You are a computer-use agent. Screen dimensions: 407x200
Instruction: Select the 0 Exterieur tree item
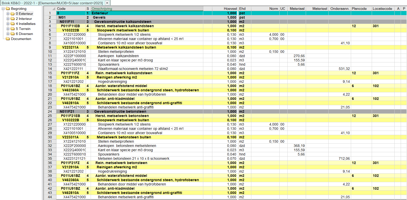(x=24, y=14)
